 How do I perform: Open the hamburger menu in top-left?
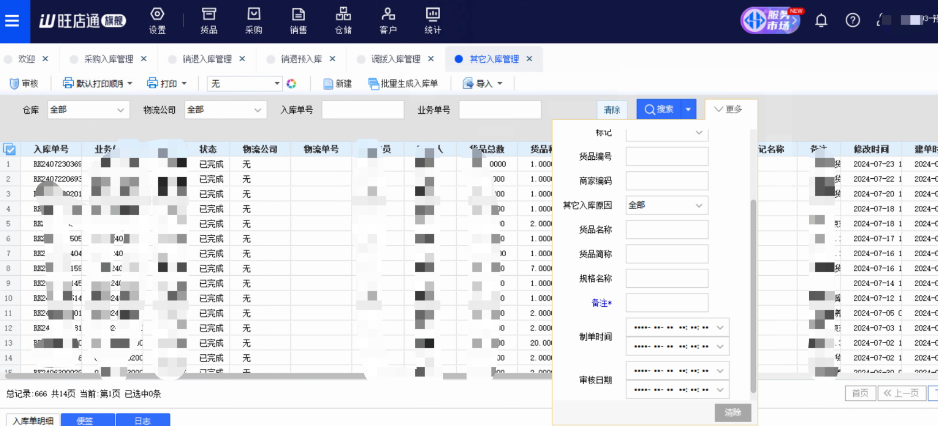[12, 21]
